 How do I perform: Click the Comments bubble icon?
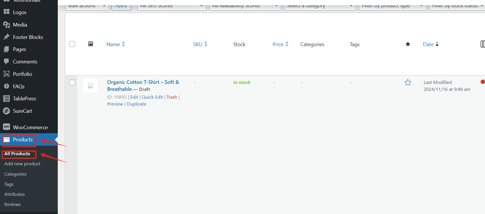6,61
